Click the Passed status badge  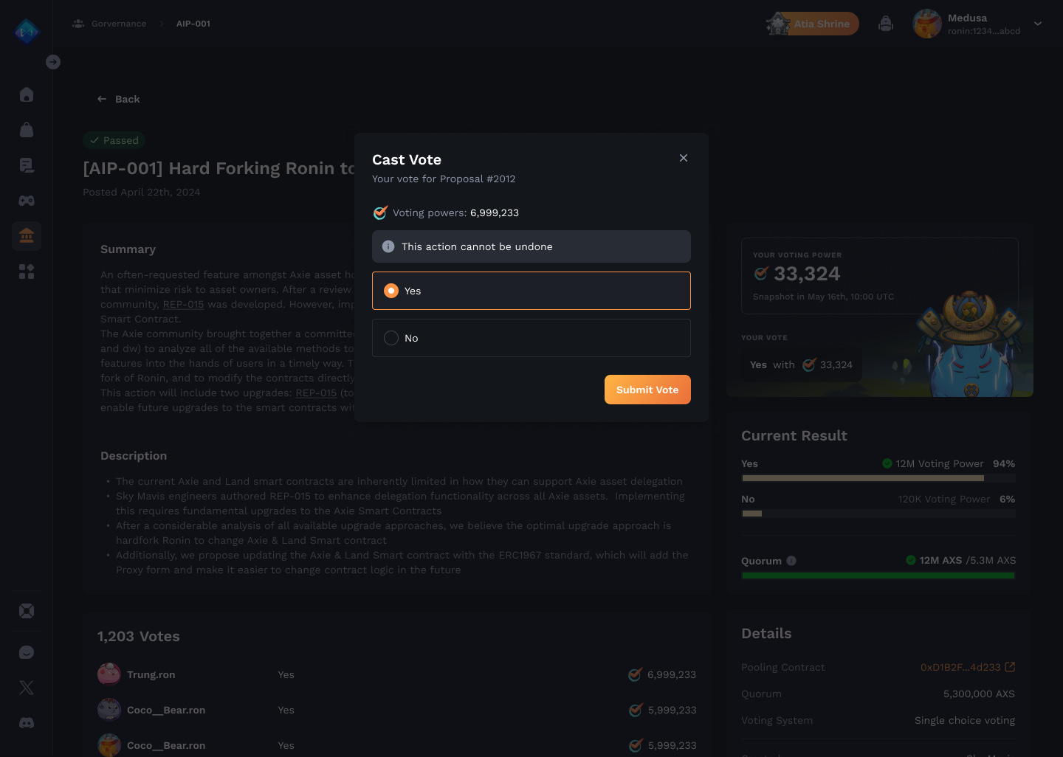114,140
